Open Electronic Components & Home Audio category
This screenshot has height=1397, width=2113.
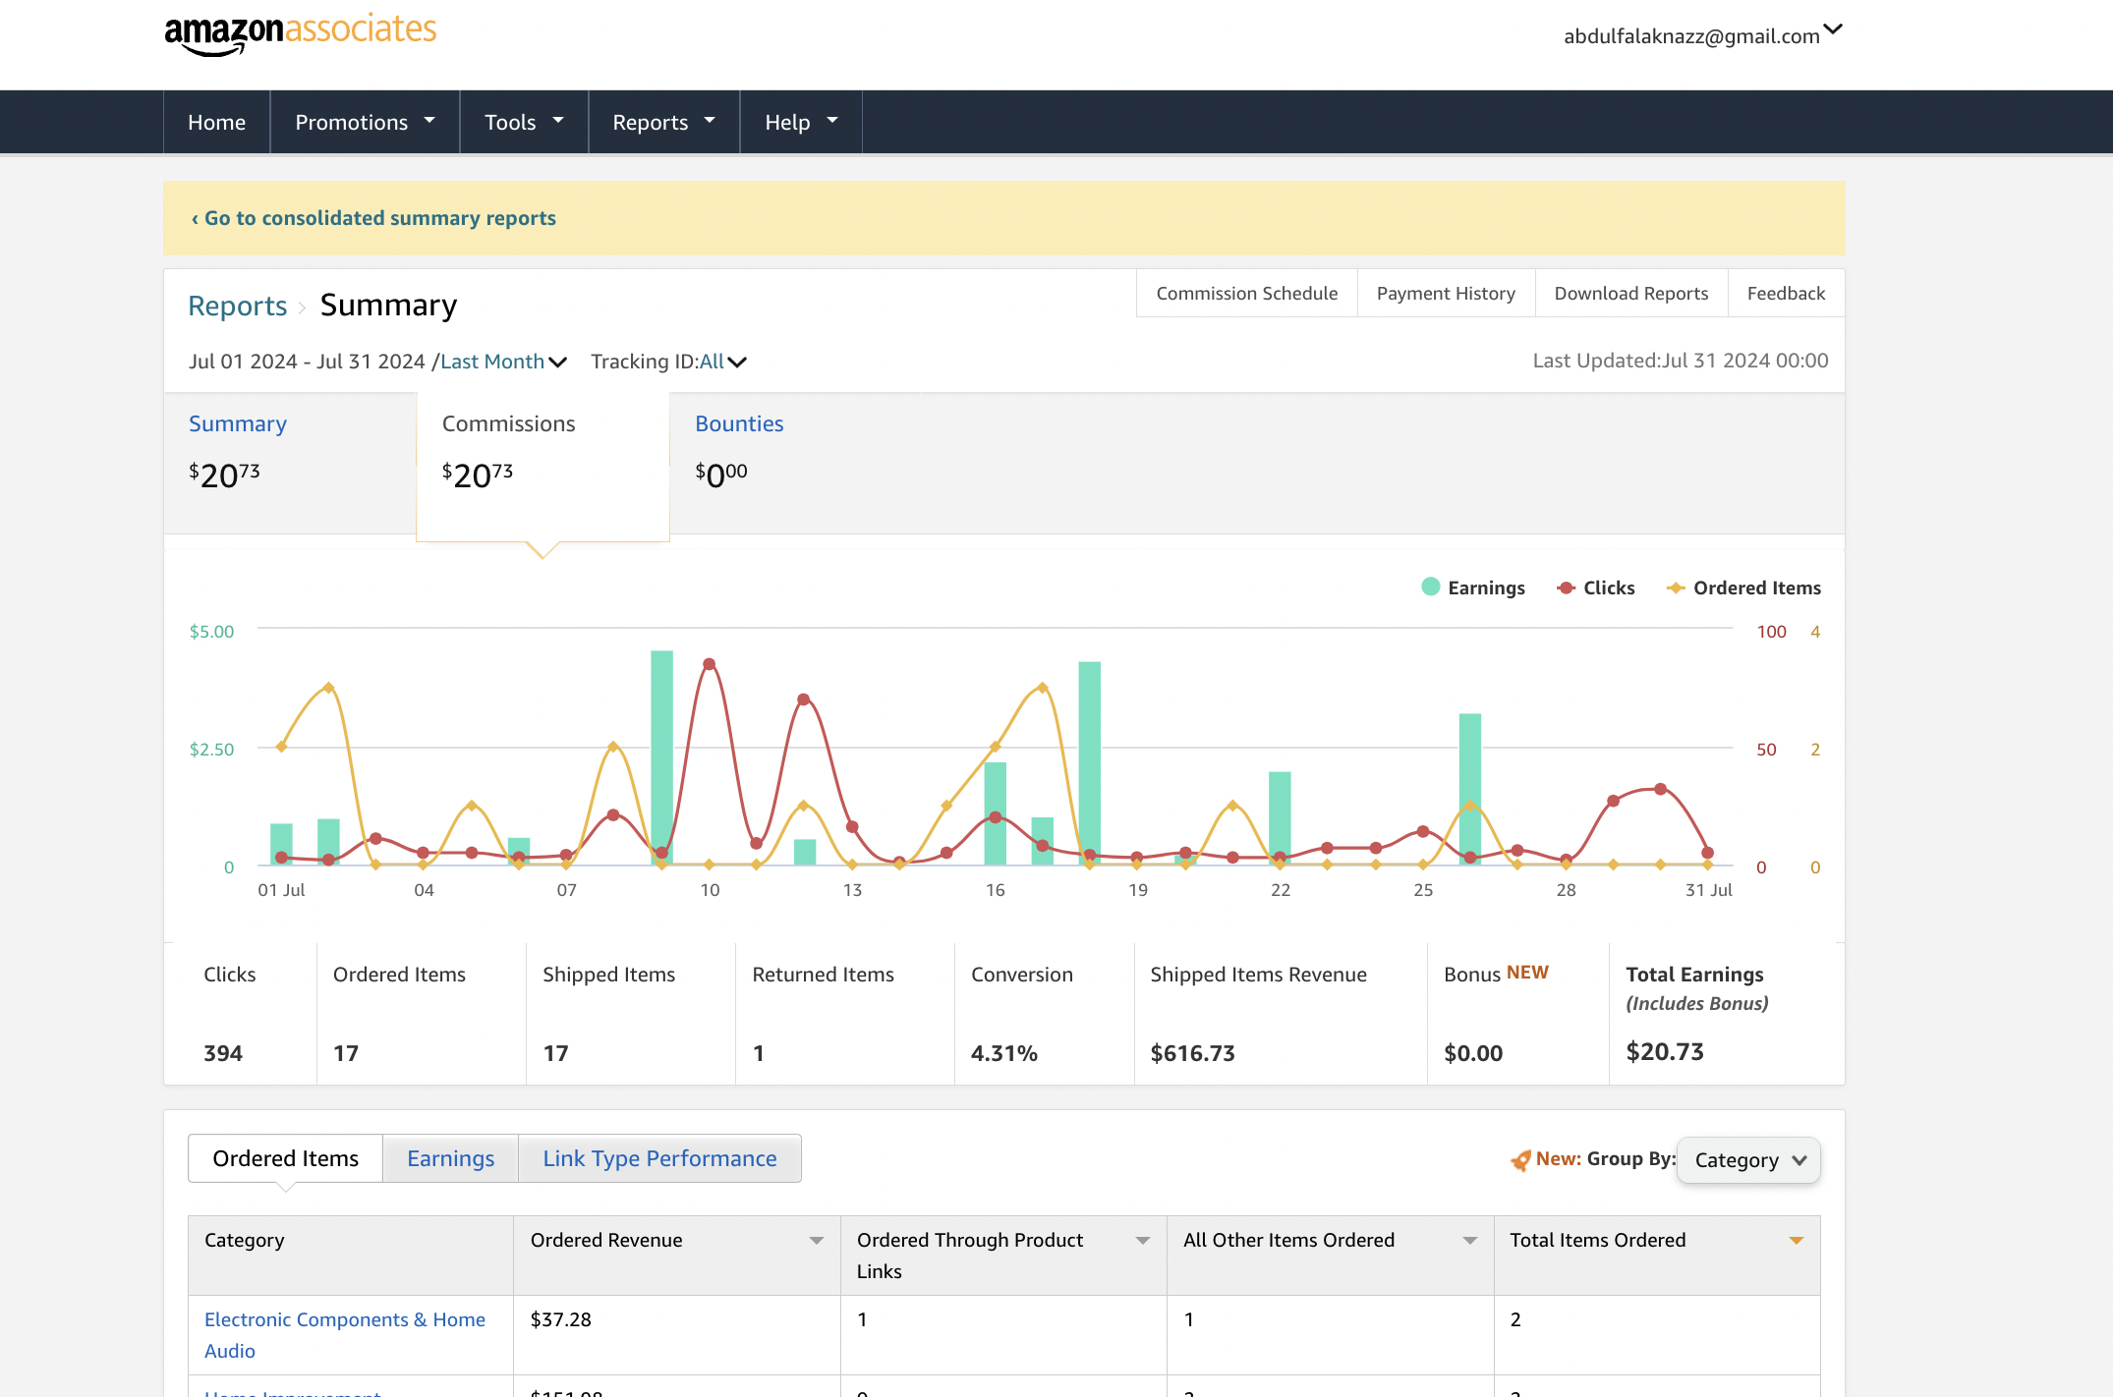click(x=344, y=1334)
